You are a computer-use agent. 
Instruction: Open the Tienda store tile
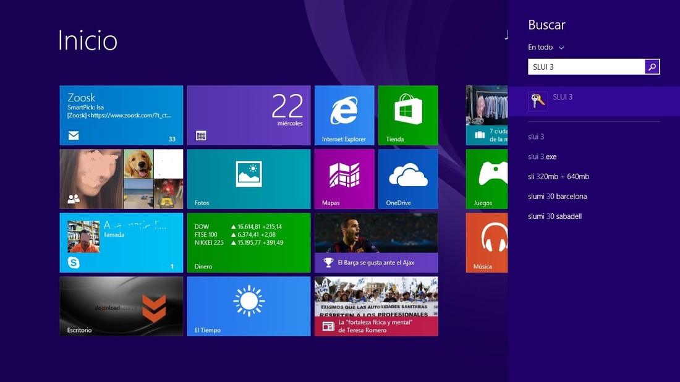(x=408, y=116)
